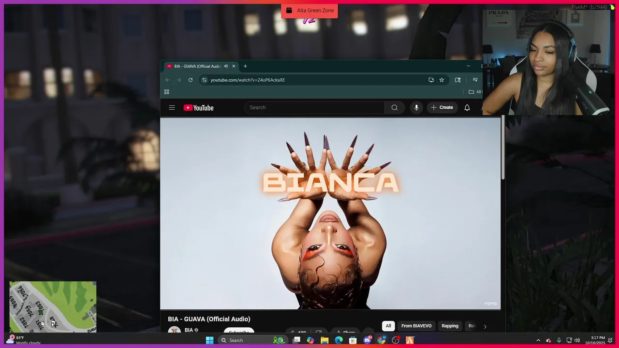Click the Alta Green Zone banner
This screenshot has width=619, height=348.
[x=309, y=11]
